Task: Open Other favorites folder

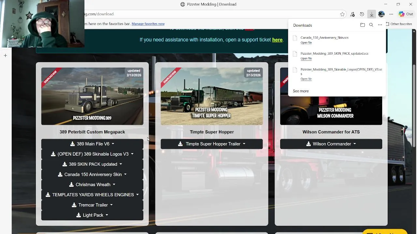Action: coord(399,24)
